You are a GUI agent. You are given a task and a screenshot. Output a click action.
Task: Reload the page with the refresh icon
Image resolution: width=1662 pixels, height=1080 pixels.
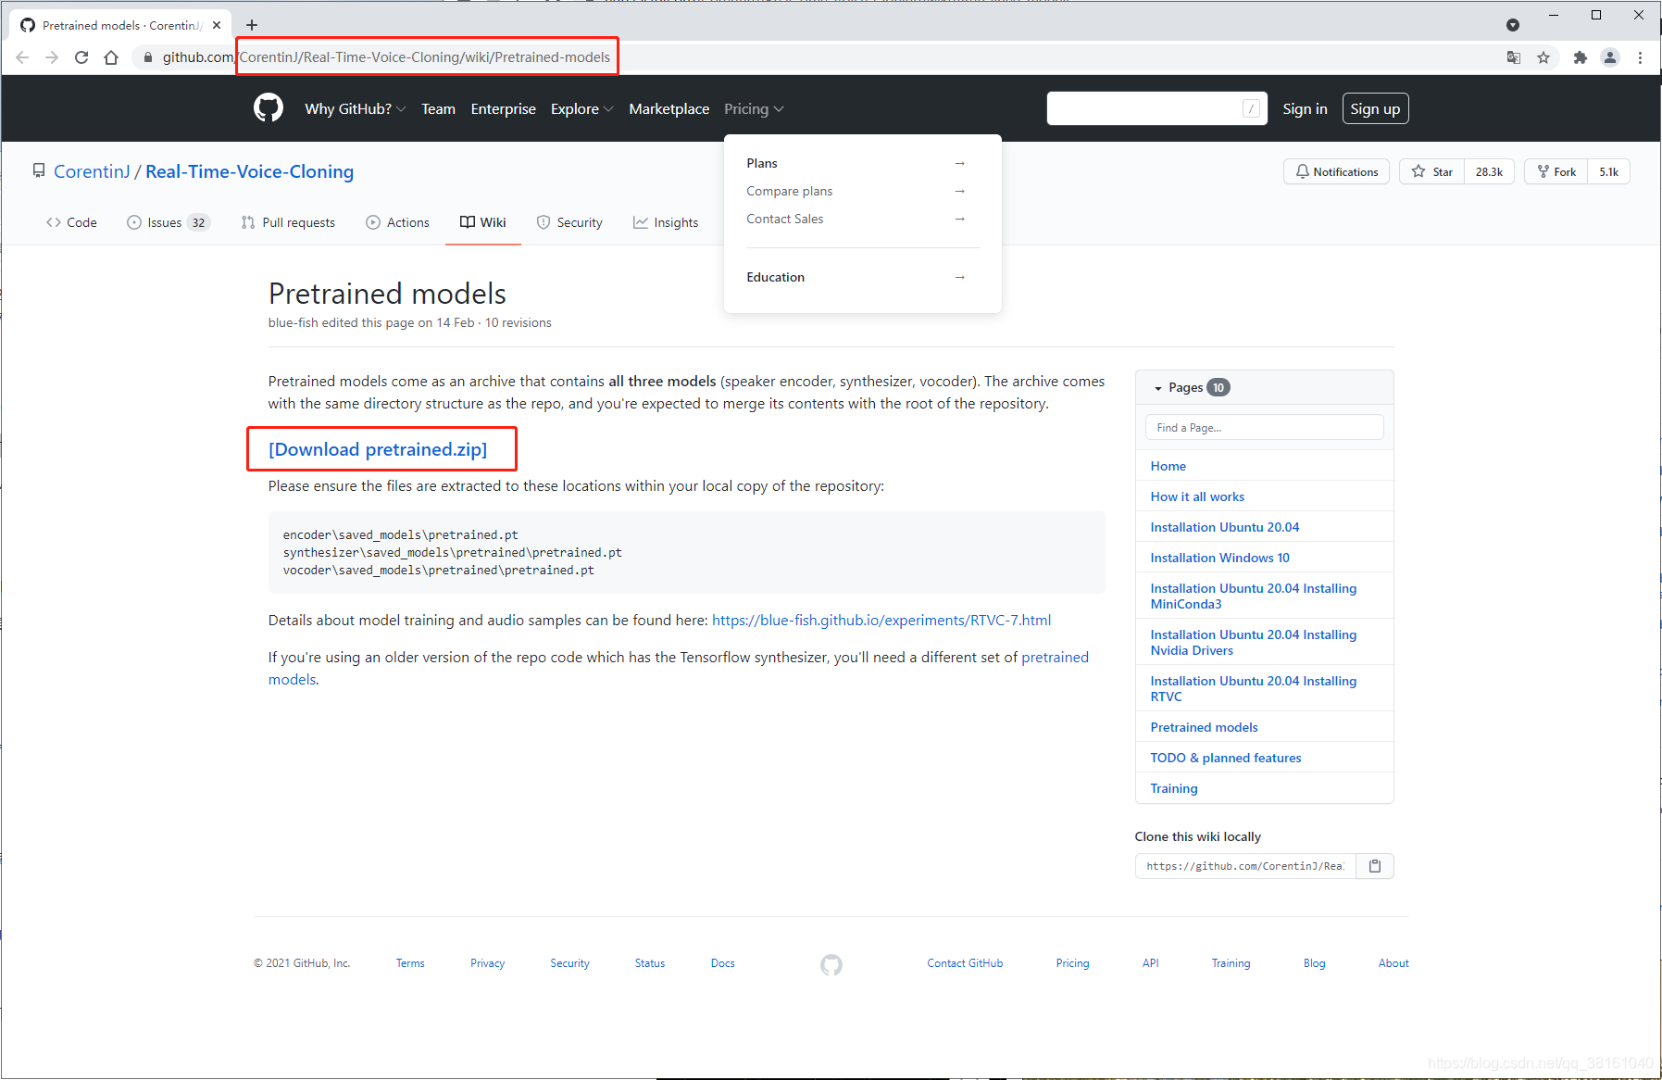(x=81, y=57)
